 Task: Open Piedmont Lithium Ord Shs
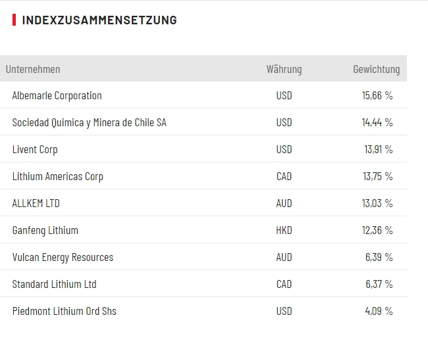(x=64, y=311)
